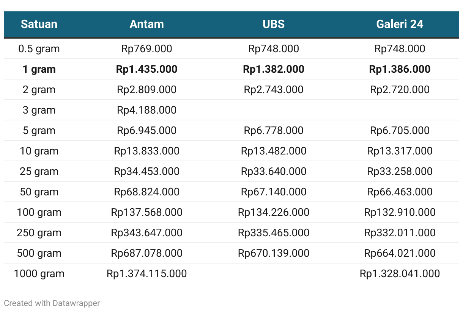Click the empty UBS cell for 3 gram
This screenshot has height=312, width=463.
274,110
